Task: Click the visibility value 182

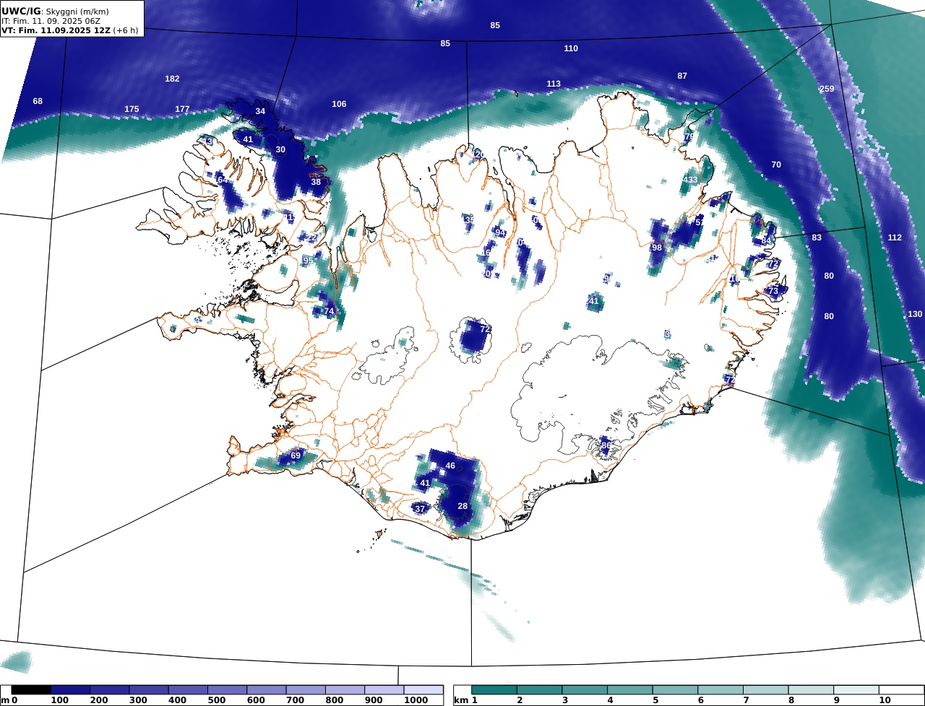Action: (172, 79)
